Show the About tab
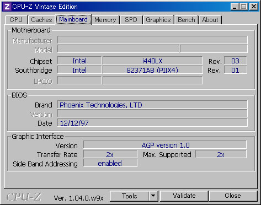Screen dimensions: 261x205 coord(210,20)
